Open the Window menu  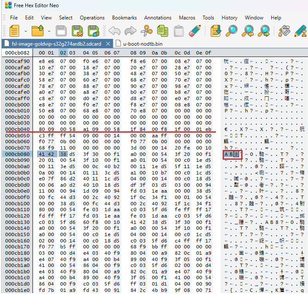coord(254,18)
